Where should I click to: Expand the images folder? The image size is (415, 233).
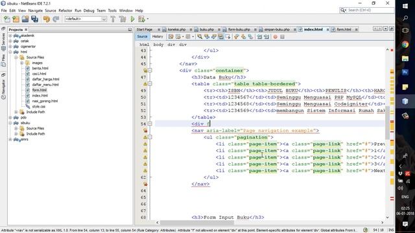pyautogui.click(x=21, y=63)
